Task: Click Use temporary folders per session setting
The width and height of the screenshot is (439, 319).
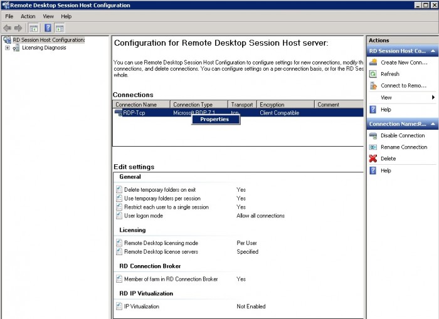Action: 162,199
